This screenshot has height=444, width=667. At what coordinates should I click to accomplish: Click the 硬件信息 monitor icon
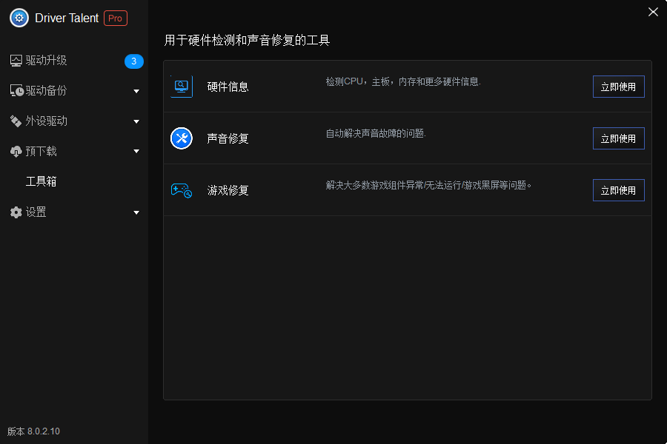[181, 86]
